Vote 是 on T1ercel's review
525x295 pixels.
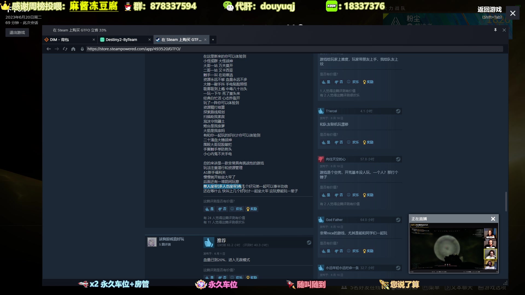tap(326, 142)
